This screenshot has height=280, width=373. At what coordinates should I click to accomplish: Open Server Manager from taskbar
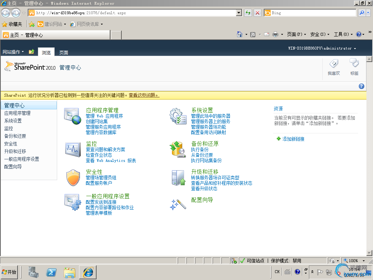[x=33, y=272]
